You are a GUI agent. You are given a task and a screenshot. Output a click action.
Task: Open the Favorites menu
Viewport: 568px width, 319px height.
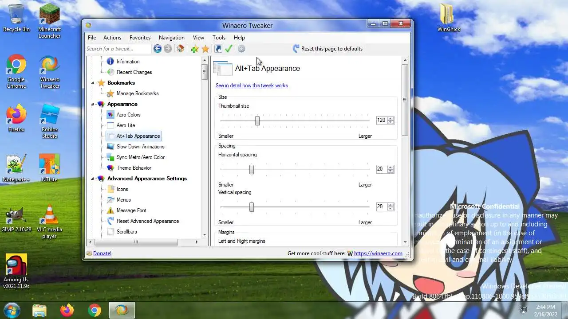coord(140,38)
